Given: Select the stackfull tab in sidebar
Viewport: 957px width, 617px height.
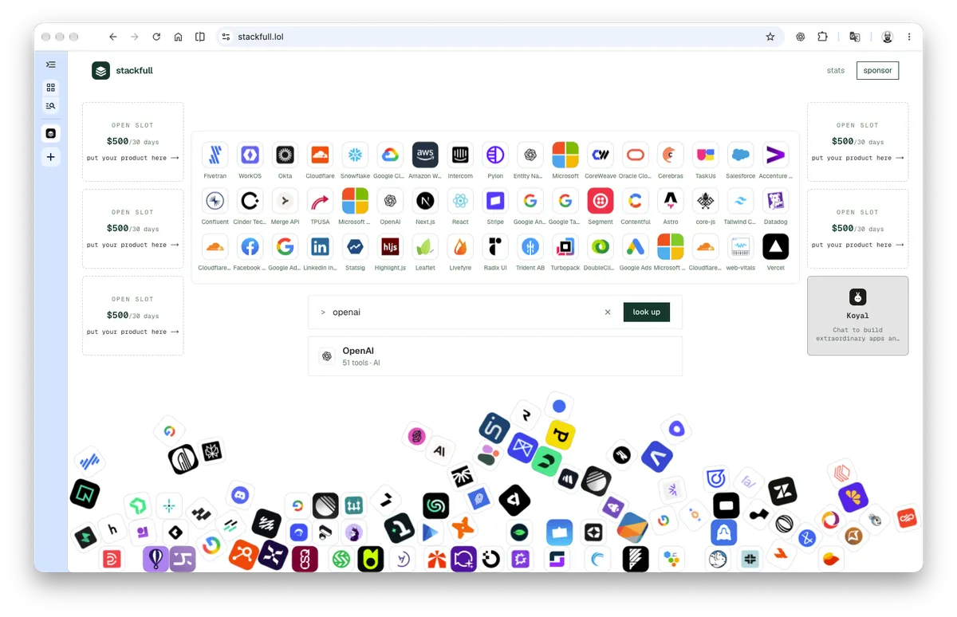Looking at the screenshot, I should coord(51,133).
